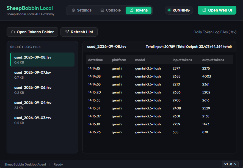Select log file used_2026-09-06.tsv
The image size is (243, 168).
point(42,90)
